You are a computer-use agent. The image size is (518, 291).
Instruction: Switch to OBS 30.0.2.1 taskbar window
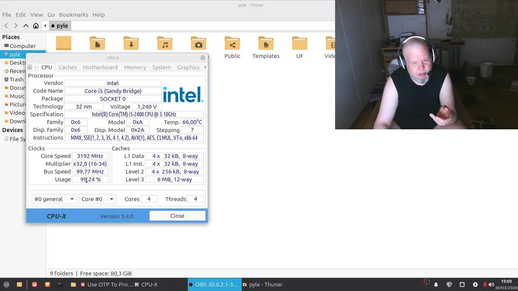coord(214,285)
